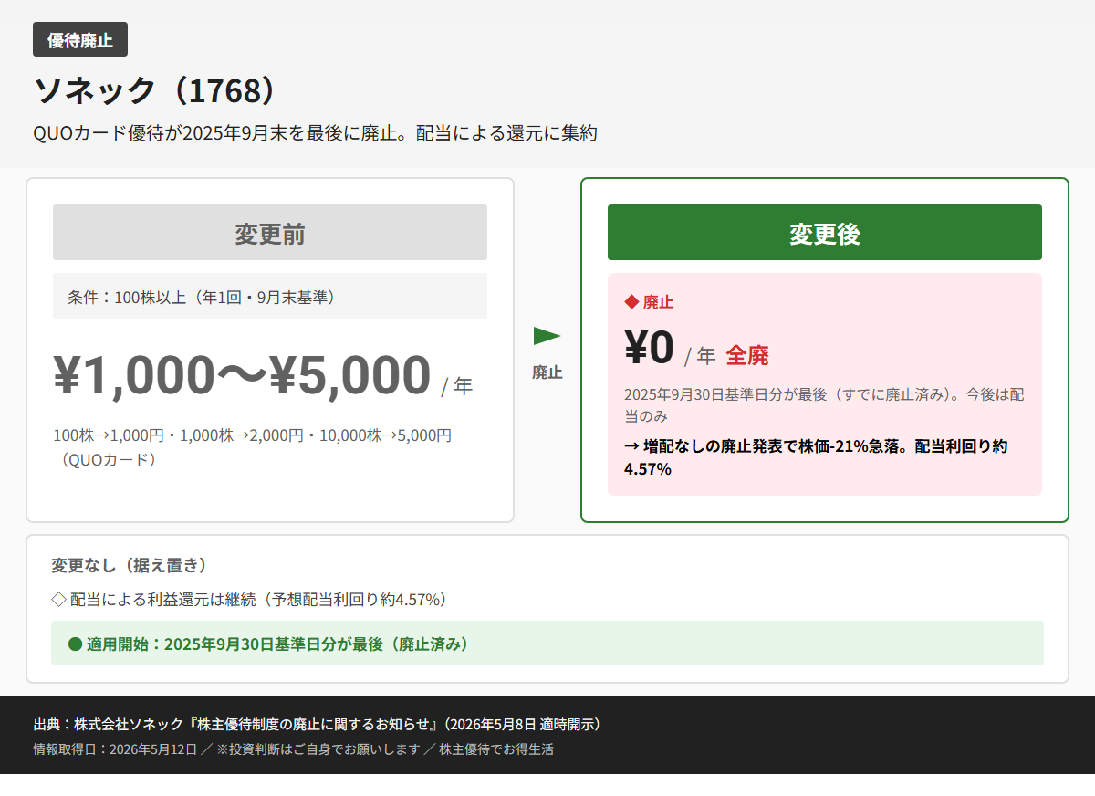Click the green 適用開始 notice bar

547,644
